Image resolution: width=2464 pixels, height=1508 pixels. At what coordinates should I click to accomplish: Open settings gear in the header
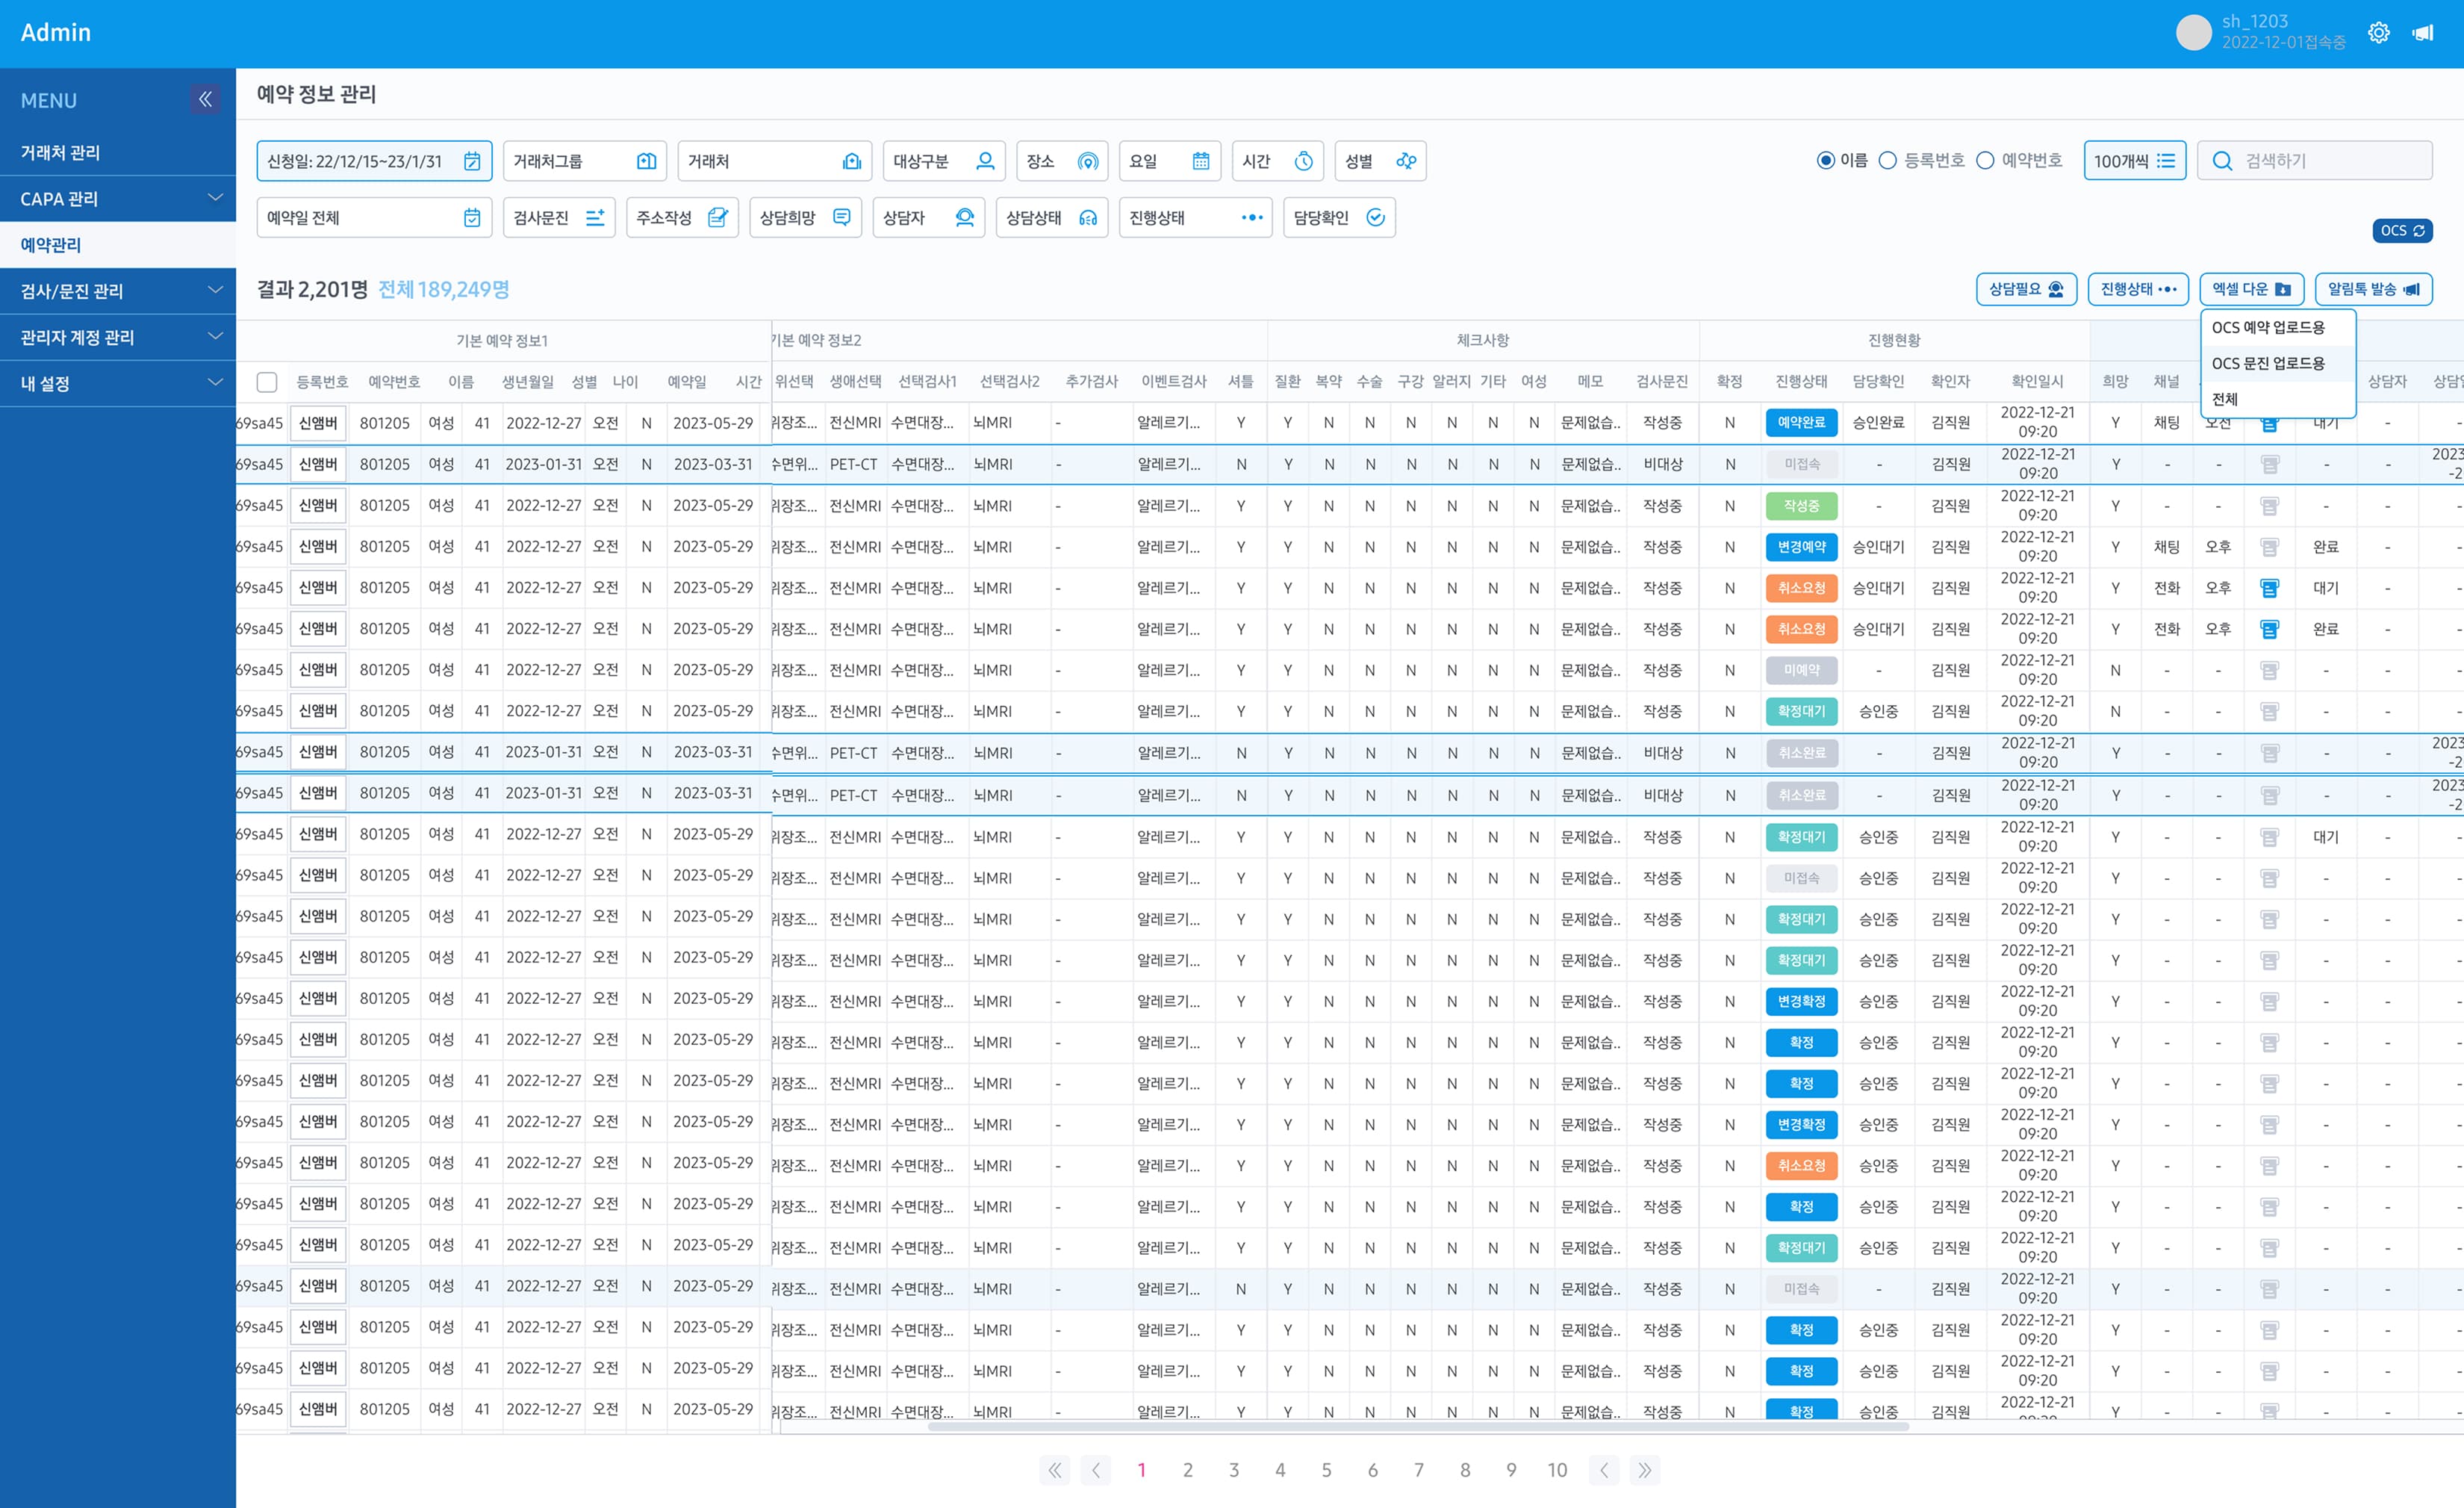[2378, 32]
